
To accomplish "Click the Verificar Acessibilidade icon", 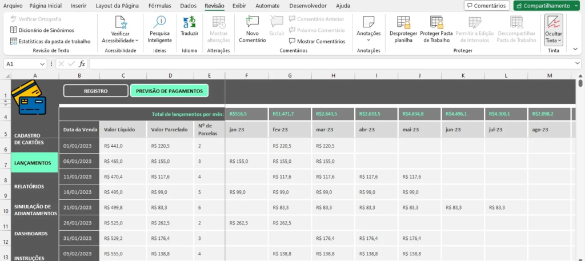I will click(120, 23).
